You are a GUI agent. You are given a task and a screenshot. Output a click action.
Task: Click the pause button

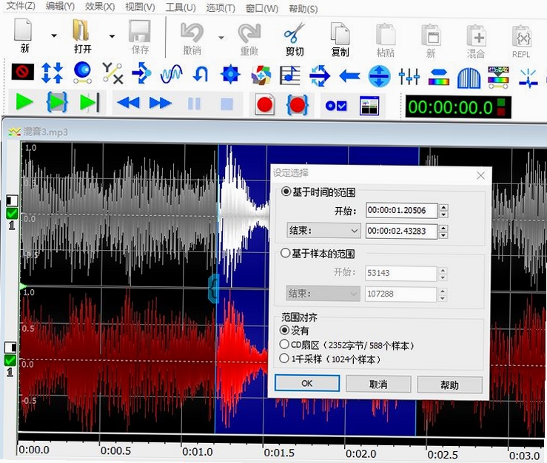click(x=194, y=104)
